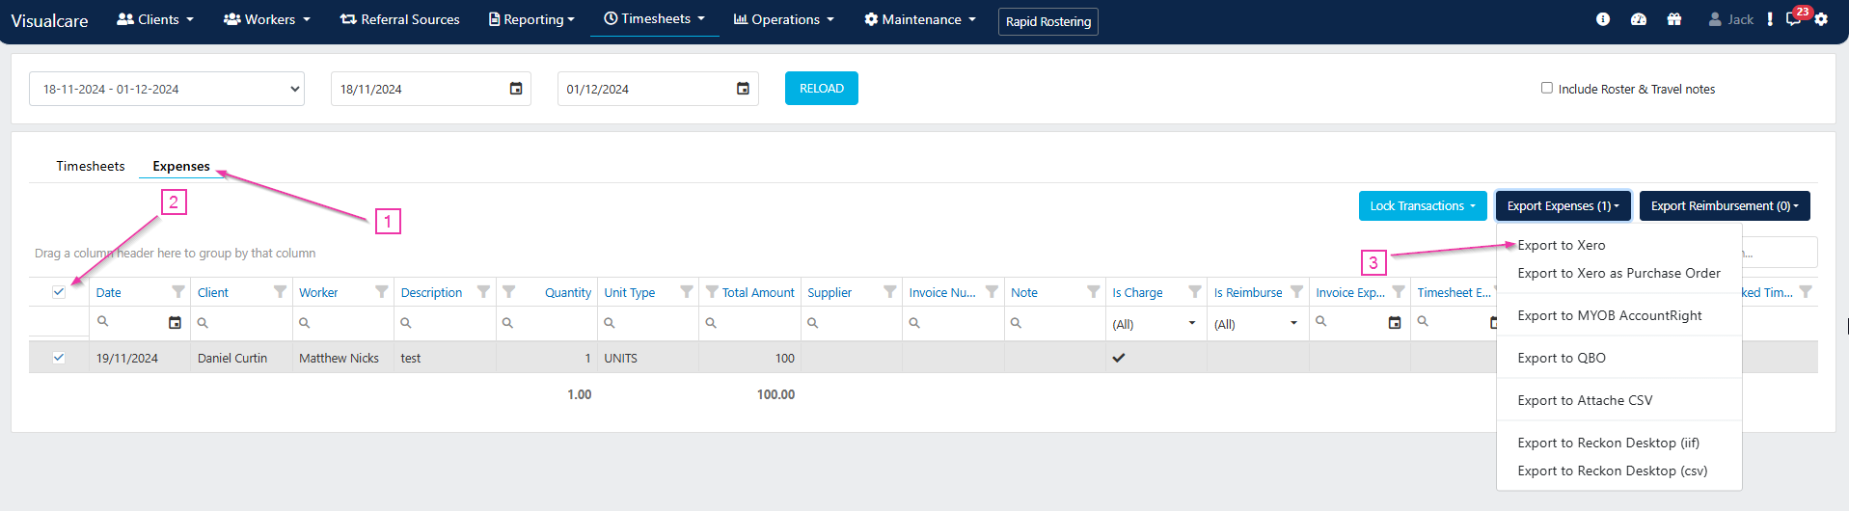The height and width of the screenshot is (511, 1849).
Task: Open calendar picker for 18/11/2024 field
Action: click(x=516, y=89)
